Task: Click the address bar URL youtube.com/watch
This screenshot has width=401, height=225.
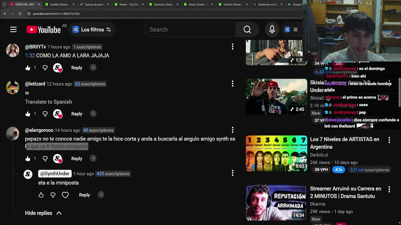Action: coord(56,14)
